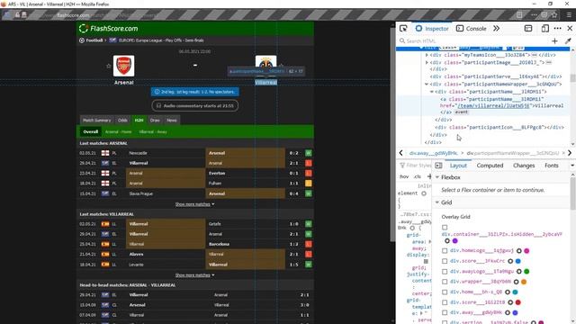Enable grid overlay for div.homeLogo
The height and width of the screenshot is (324, 576).
445,251
